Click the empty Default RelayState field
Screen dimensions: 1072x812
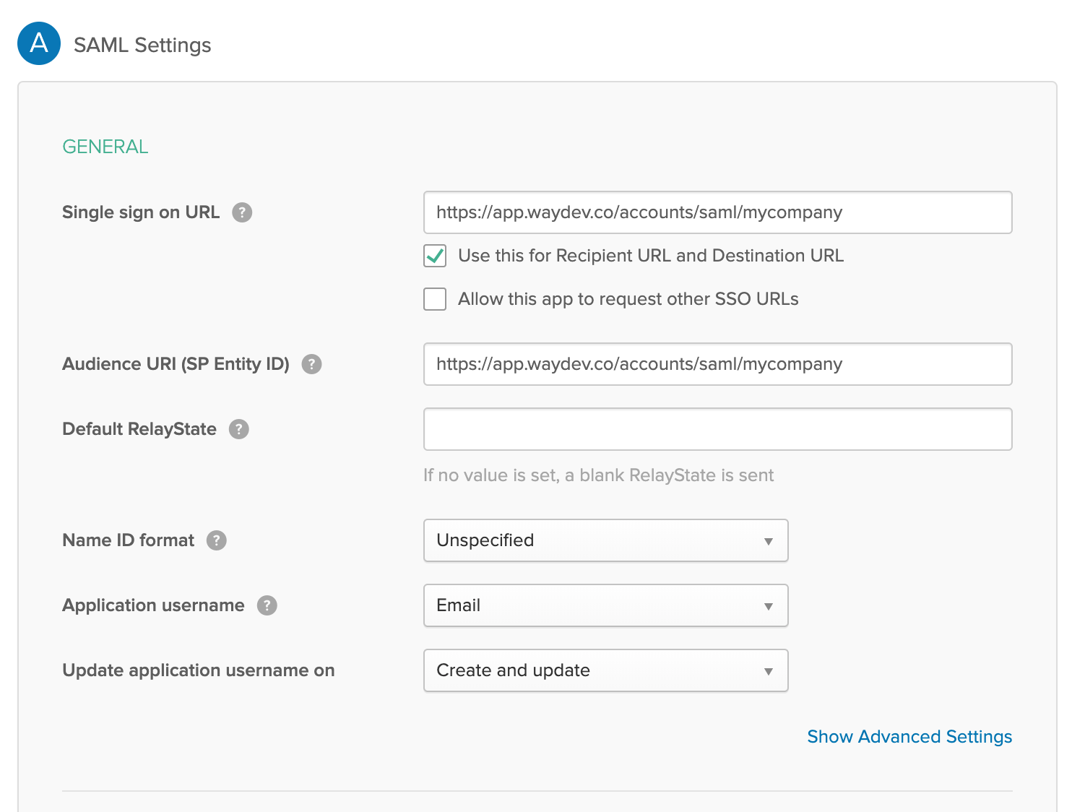pos(717,429)
